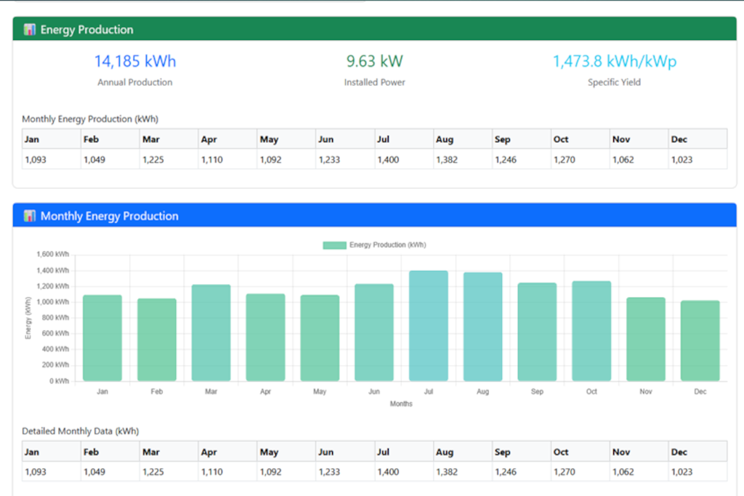
Task: Click the 1,600 kWh axis label
Action: point(52,254)
